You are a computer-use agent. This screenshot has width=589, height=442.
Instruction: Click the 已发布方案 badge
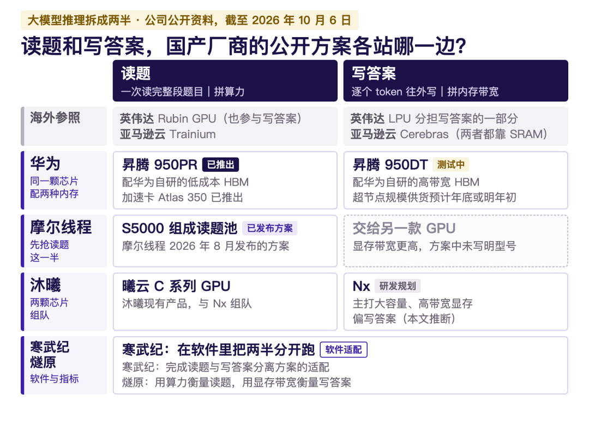click(270, 228)
